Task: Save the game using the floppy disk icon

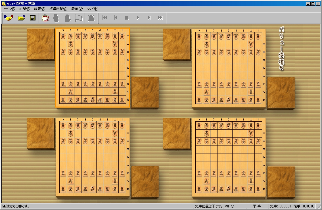Action: tap(33, 18)
